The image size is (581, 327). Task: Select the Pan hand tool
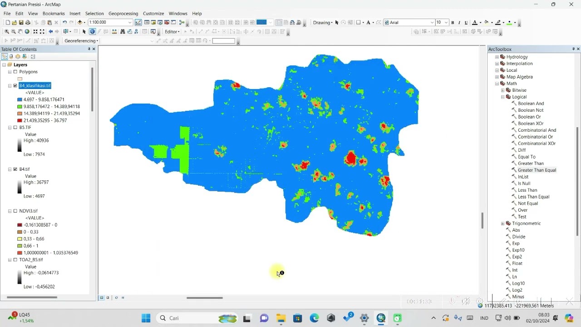click(20, 31)
